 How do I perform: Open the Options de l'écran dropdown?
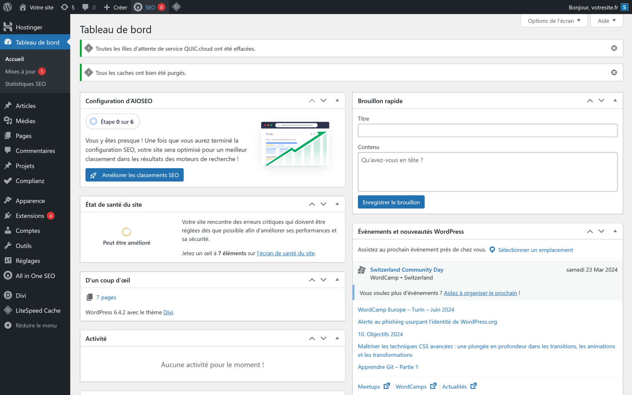tap(554, 21)
